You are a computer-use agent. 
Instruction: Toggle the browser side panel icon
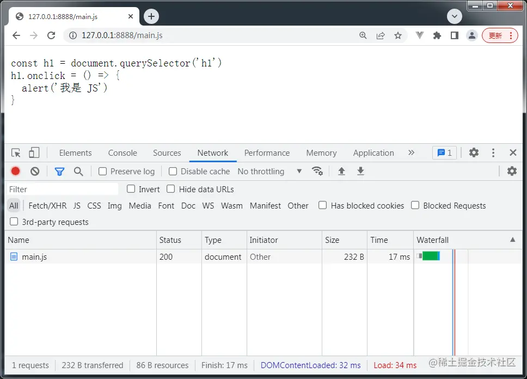click(x=455, y=35)
